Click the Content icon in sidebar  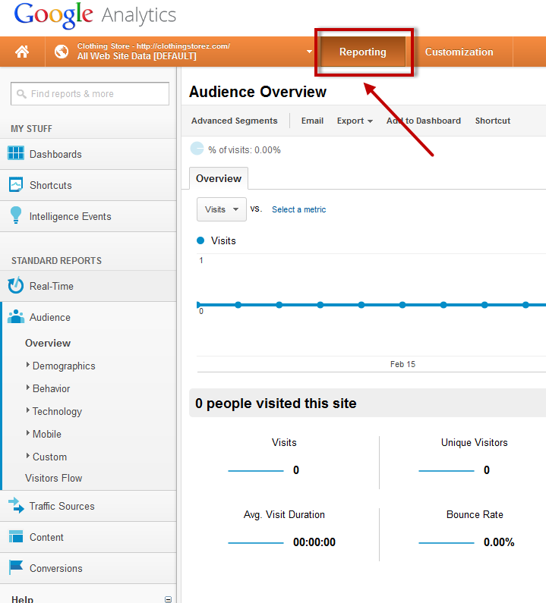pyautogui.click(x=16, y=537)
